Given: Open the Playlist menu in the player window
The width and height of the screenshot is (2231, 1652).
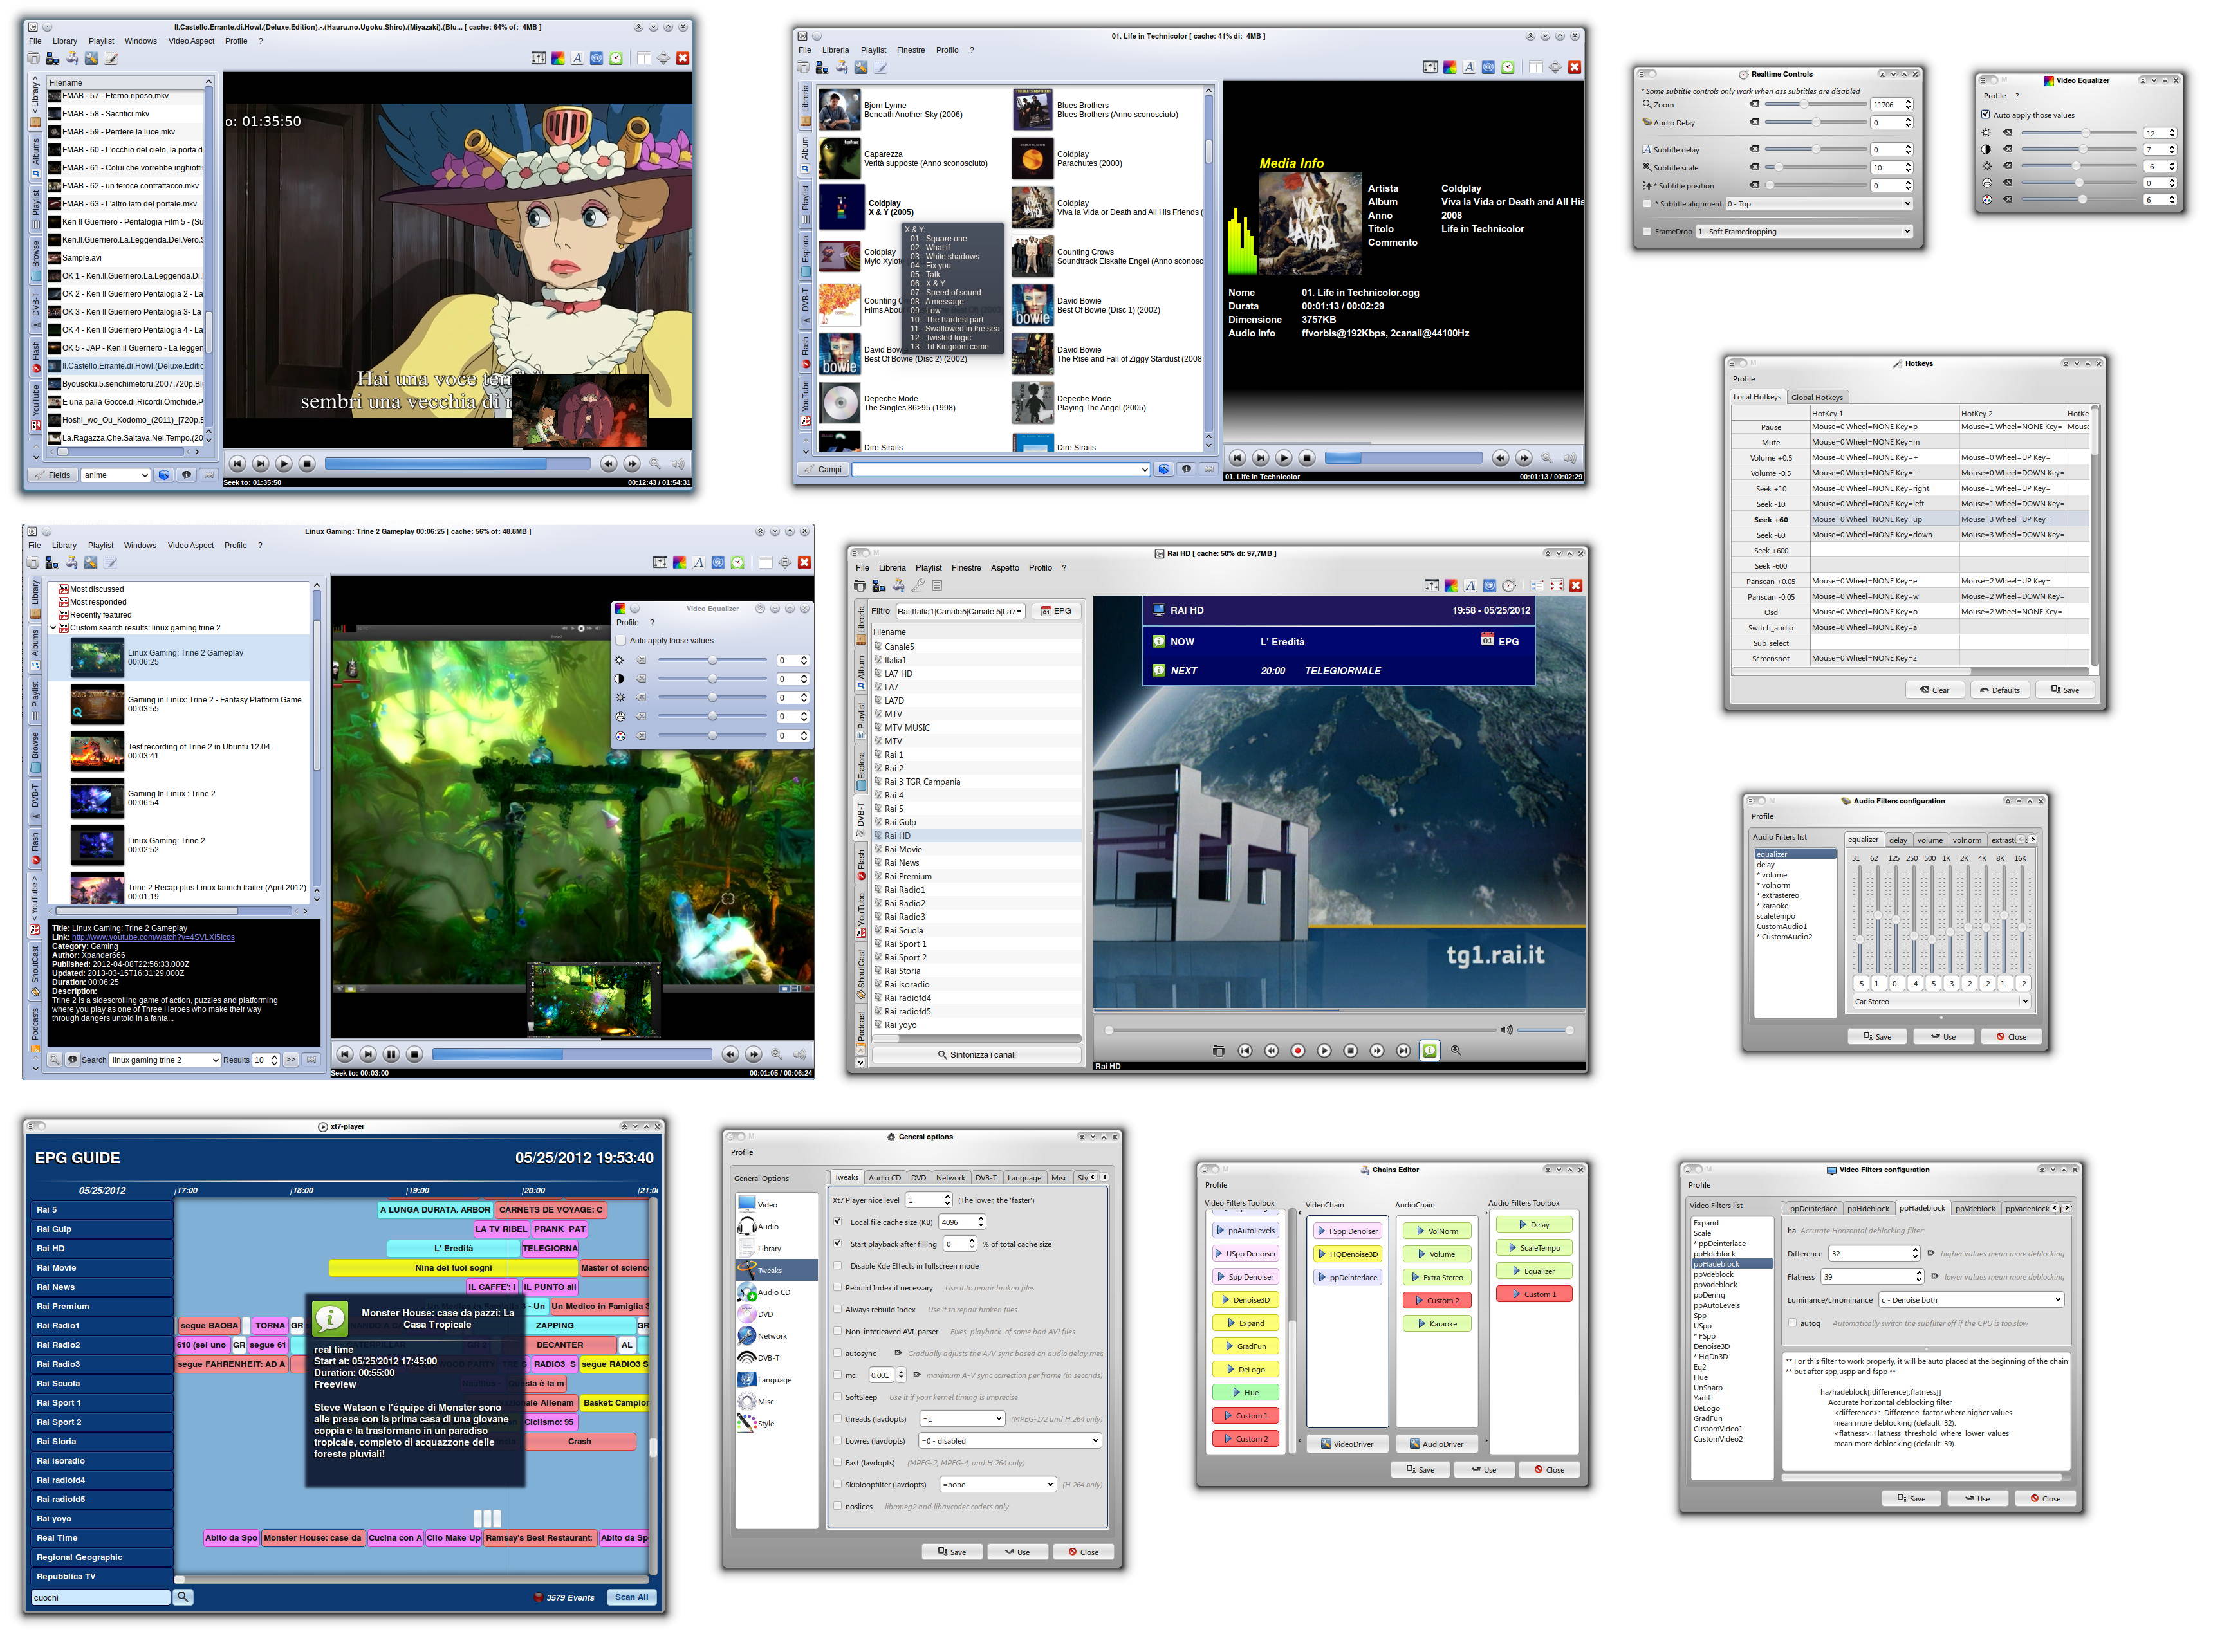Looking at the screenshot, I should click(101, 41).
